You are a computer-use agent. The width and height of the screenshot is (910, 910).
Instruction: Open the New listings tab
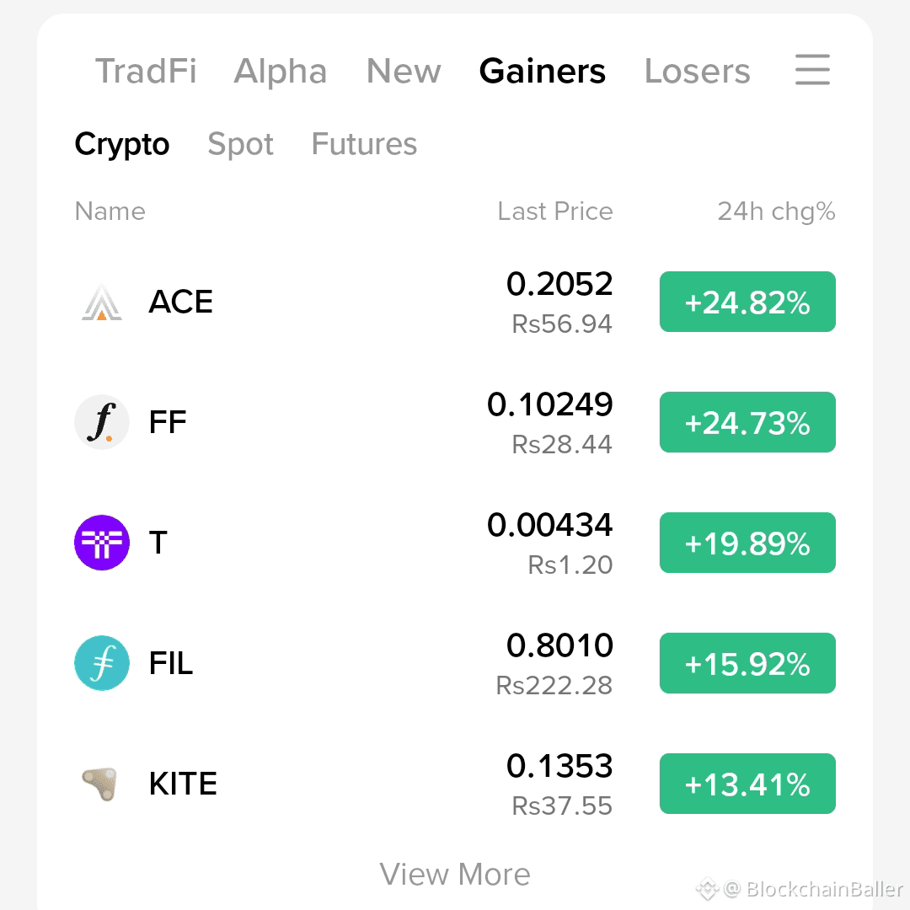(404, 71)
